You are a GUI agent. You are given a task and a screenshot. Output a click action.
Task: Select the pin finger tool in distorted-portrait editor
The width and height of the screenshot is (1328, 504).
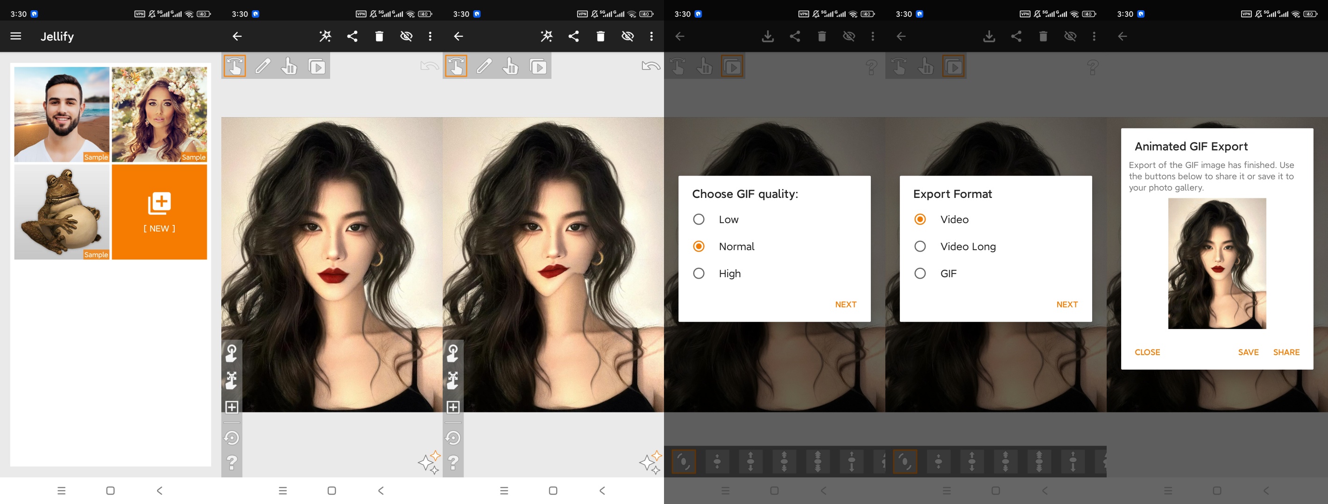[510, 66]
